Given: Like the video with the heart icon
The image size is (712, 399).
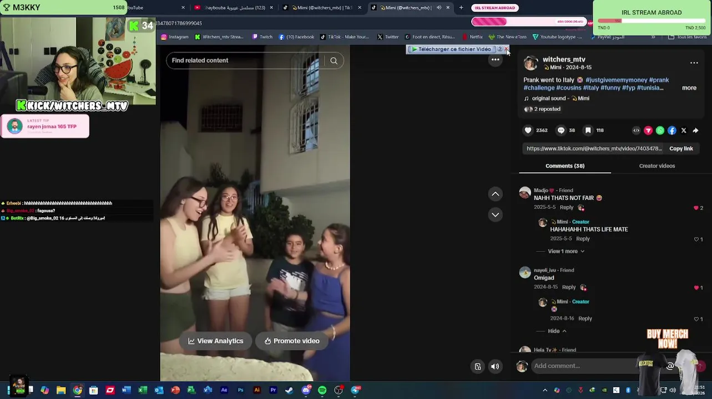Looking at the screenshot, I should [x=528, y=130].
